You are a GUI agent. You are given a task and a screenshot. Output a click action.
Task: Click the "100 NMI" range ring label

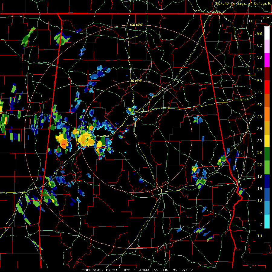[136, 25]
